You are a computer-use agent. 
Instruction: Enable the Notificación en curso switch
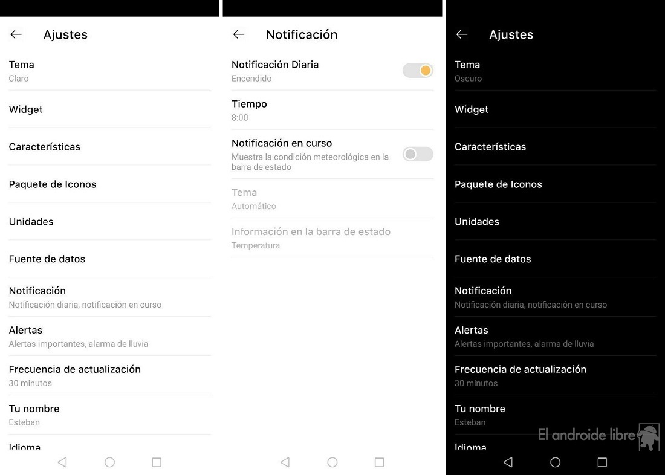(x=418, y=154)
